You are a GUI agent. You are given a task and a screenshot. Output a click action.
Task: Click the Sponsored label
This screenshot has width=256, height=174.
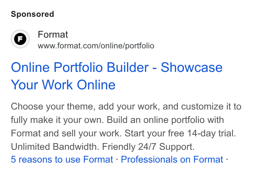point(32,14)
